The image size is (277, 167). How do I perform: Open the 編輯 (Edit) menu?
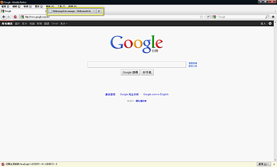click(x=16, y=6)
